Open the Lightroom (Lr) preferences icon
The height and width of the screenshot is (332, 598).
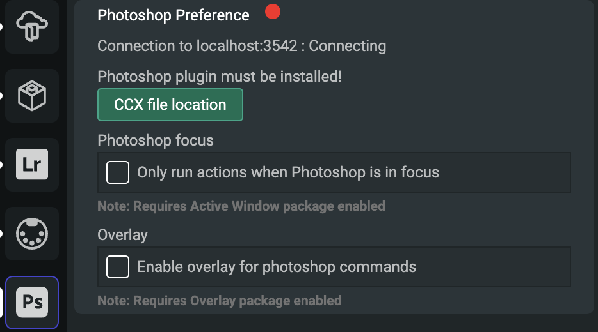pyautogui.click(x=32, y=165)
